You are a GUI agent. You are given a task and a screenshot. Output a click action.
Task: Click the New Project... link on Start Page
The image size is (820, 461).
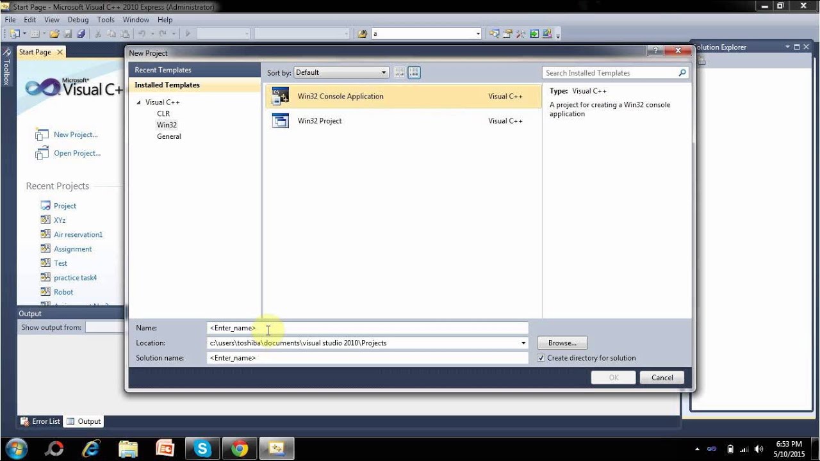click(76, 134)
